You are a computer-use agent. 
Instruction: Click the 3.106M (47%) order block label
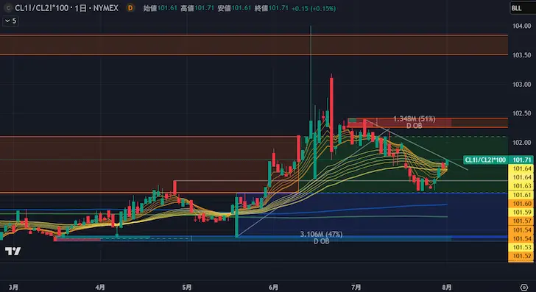(321, 235)
